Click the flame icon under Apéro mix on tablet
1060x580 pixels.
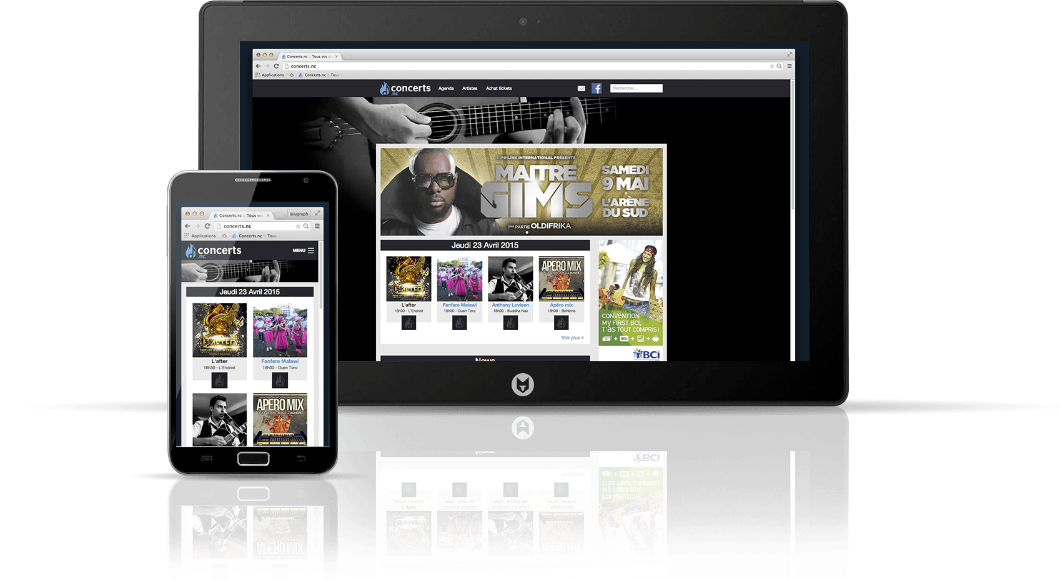coord(561,322)
